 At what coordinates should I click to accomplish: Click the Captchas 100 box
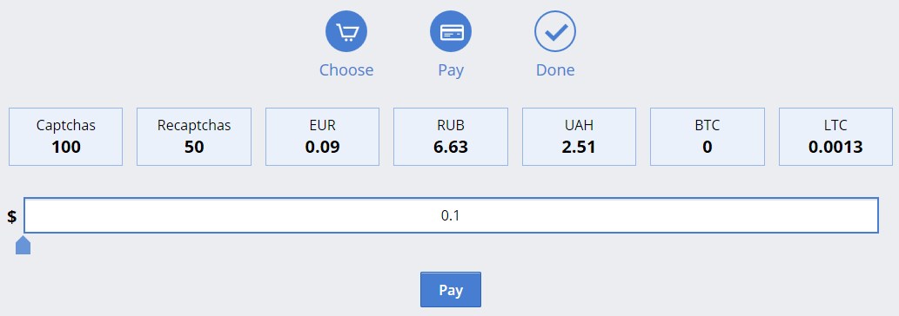tap(66, 136)
